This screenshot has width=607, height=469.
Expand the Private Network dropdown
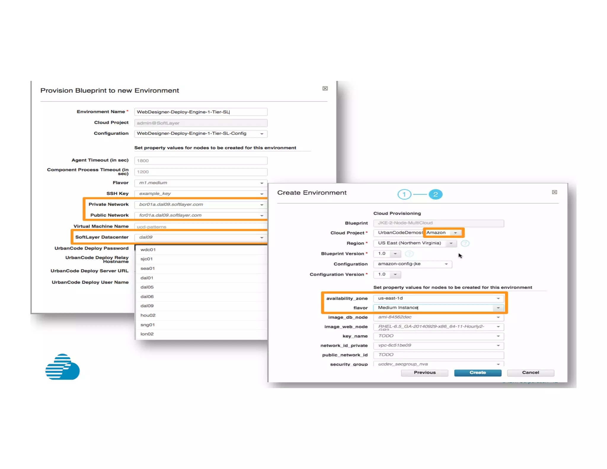click(x=262, y=205)
